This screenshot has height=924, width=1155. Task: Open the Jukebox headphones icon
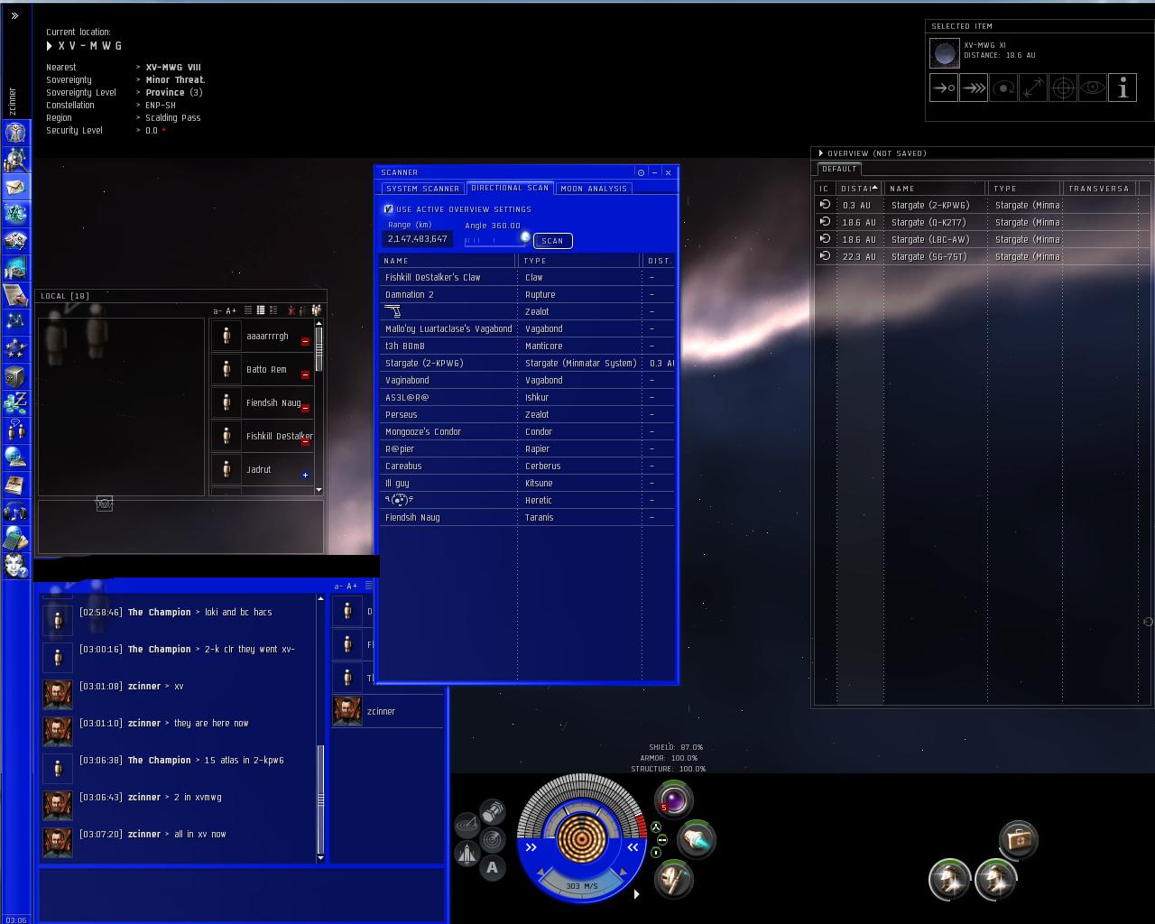pos(15,512)
